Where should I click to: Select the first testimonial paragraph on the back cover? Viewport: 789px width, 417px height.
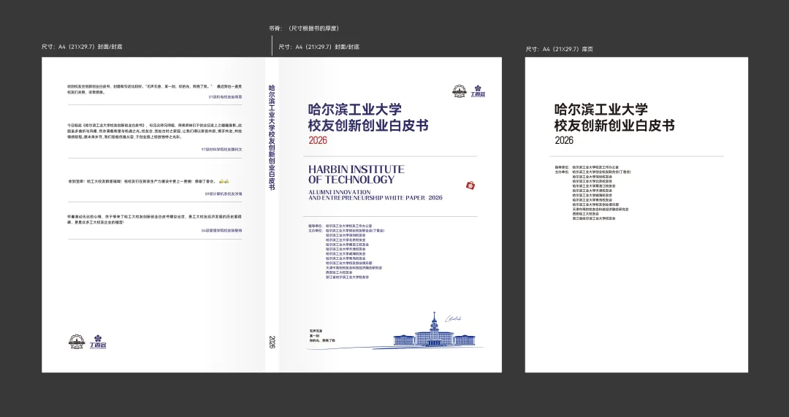[x=155, y=89]
